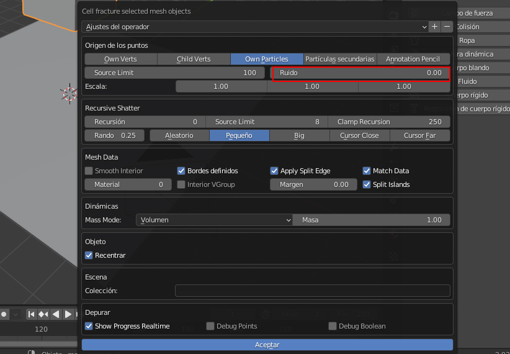Select Big recursion mode
This screenshot has height=354, width=510.
[299, 135]
